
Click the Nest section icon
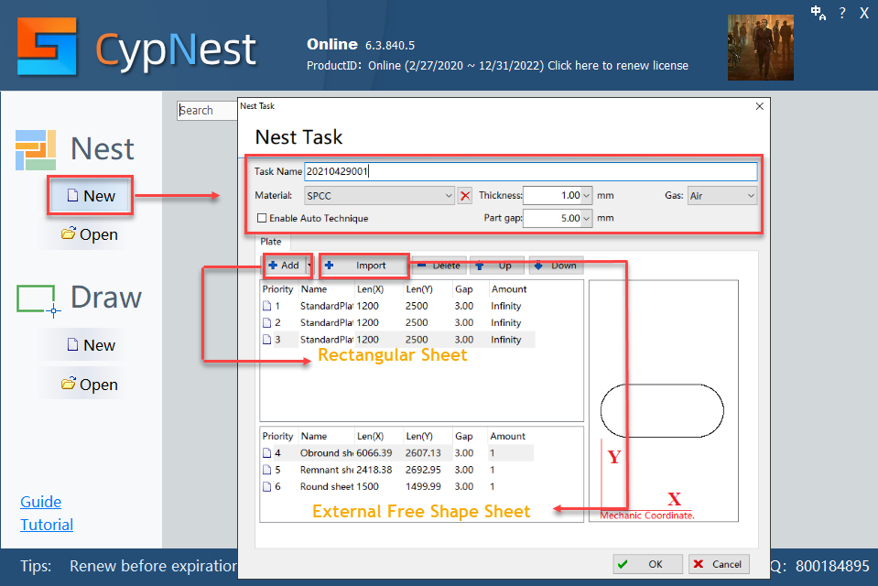pos(36,149)
